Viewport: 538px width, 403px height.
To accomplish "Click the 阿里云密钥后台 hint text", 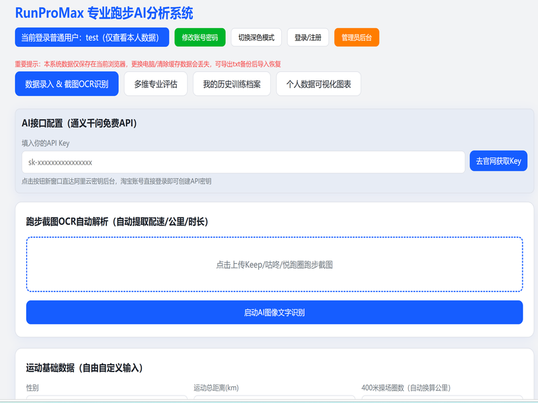I will coord(116,181).
